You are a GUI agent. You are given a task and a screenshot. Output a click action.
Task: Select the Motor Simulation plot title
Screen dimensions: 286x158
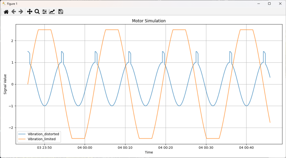coord(149,21)
